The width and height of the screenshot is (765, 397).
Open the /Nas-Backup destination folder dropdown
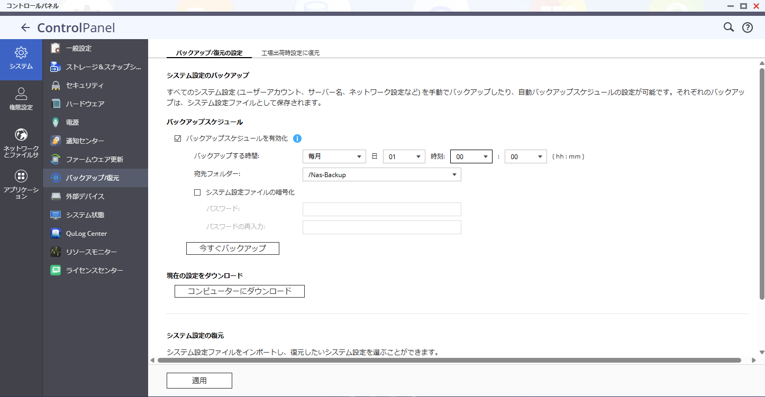pos(381,175)
